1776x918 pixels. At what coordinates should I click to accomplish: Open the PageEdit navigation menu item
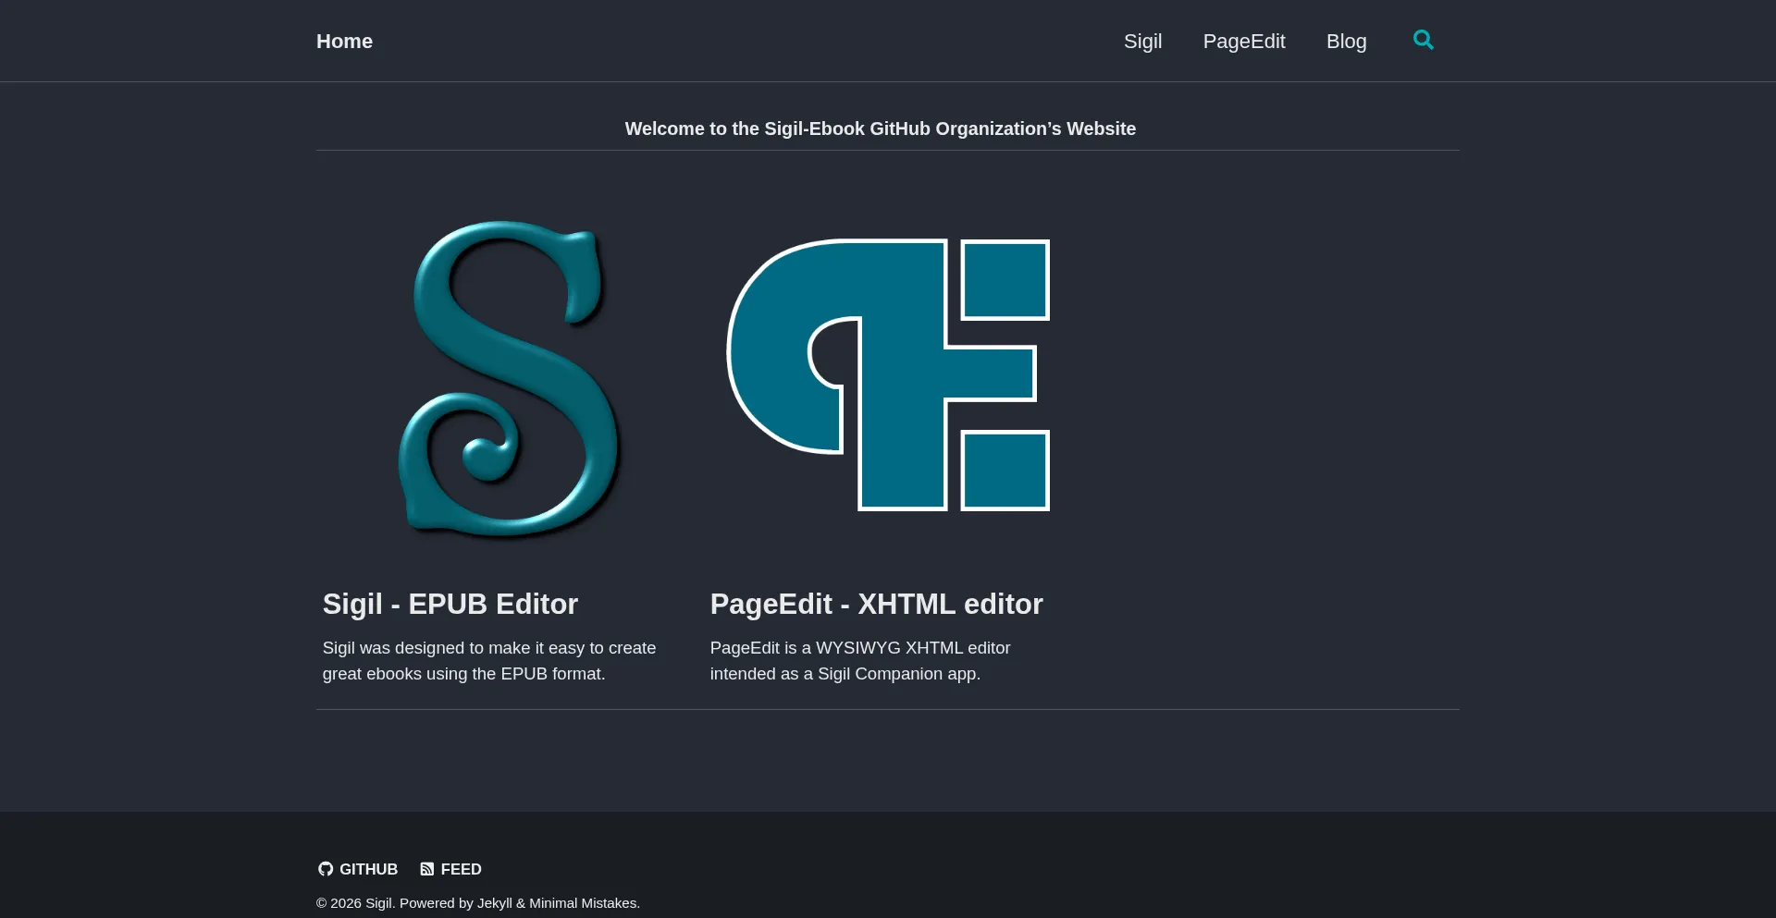click(x=1244, y=42)
